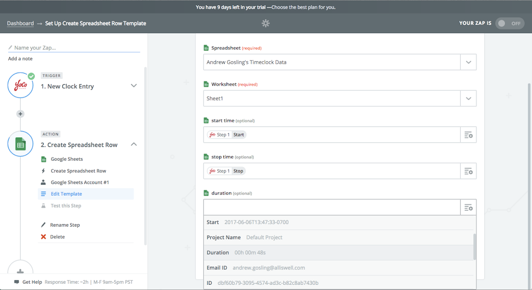Open the Google Sheets step item

67,159
